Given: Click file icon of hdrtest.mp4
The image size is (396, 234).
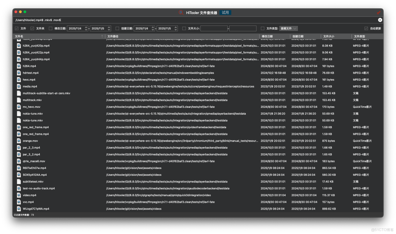Looking at the screenshot, I should (x=19, y=73).
